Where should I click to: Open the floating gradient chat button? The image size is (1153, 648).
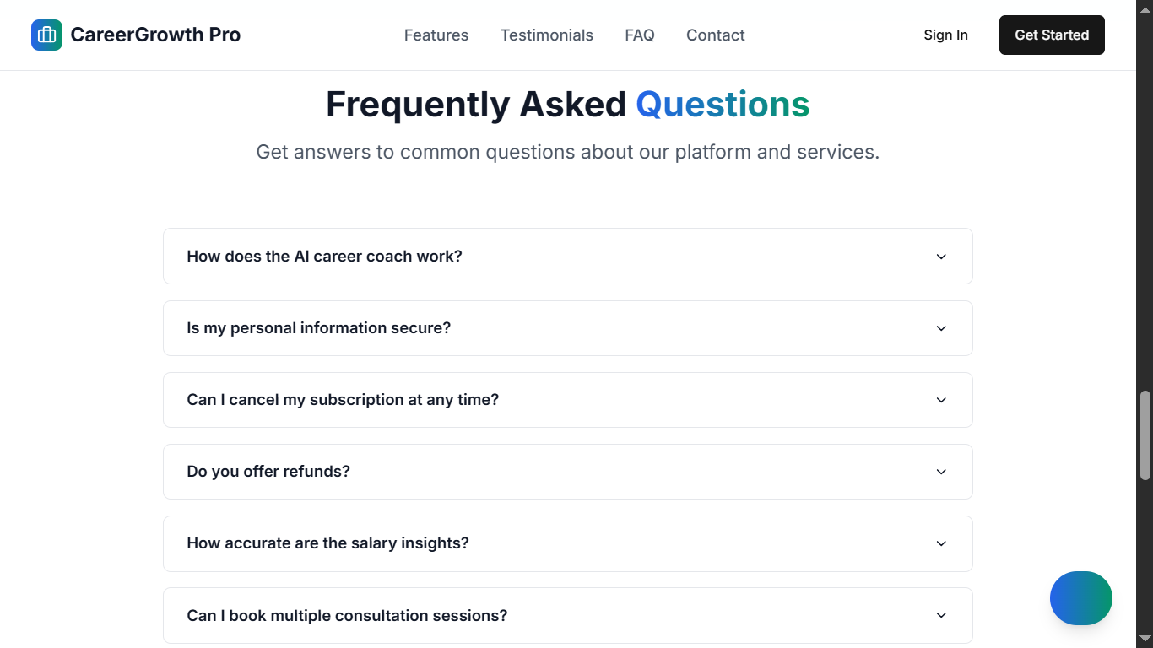(1080, 598)
